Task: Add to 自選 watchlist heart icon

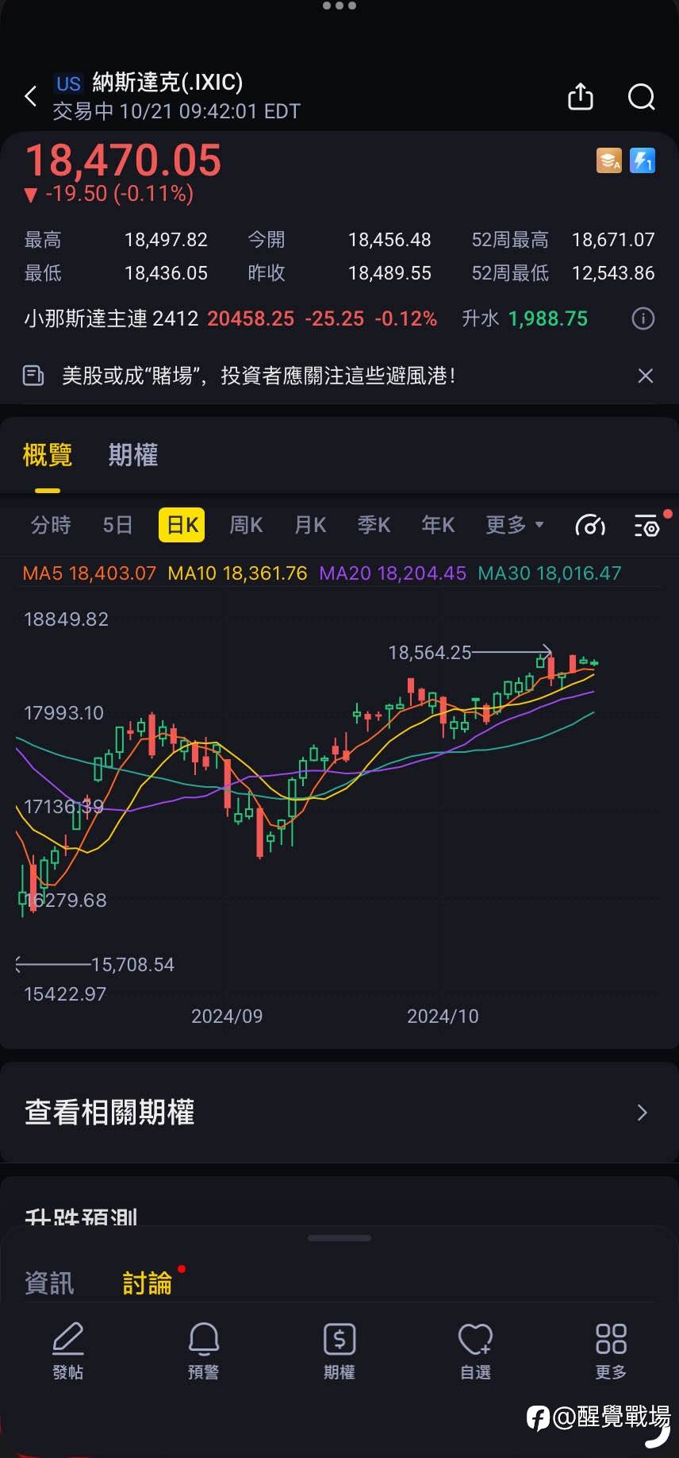Action: point(475,1350)
